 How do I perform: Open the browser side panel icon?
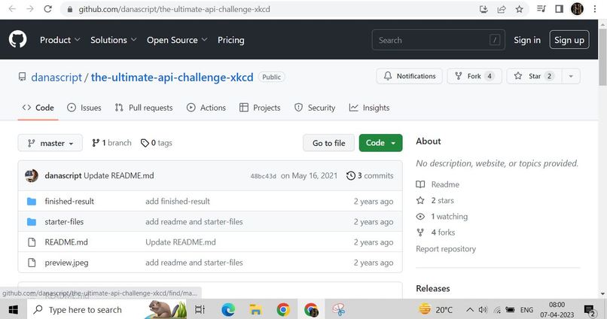[x=559, y=9]
